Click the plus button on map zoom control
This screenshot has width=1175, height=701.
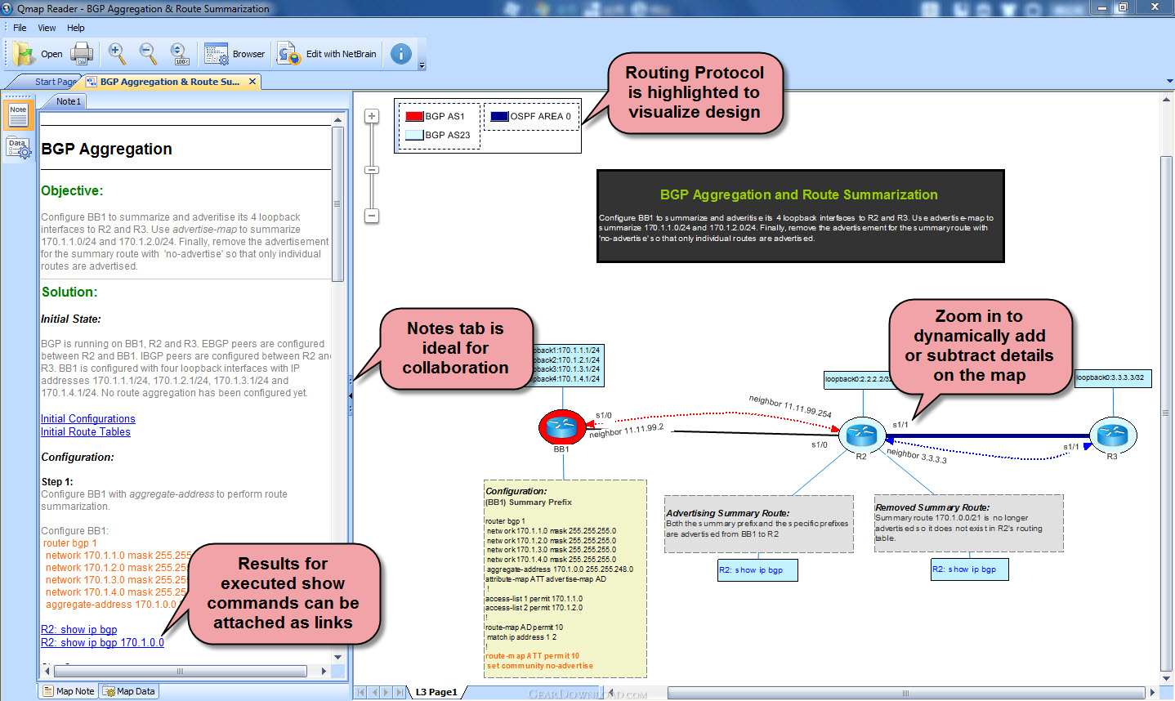[372, 116]
